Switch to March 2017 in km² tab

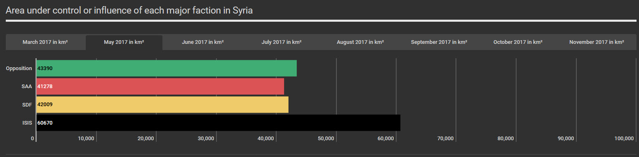coord(45,42)
